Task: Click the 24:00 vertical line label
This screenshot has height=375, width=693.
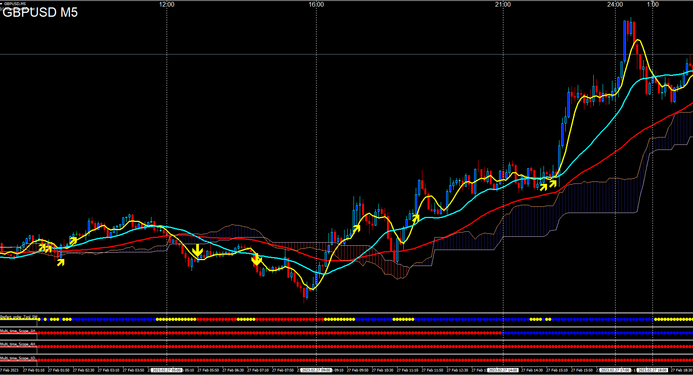Action: click(615, 4)
